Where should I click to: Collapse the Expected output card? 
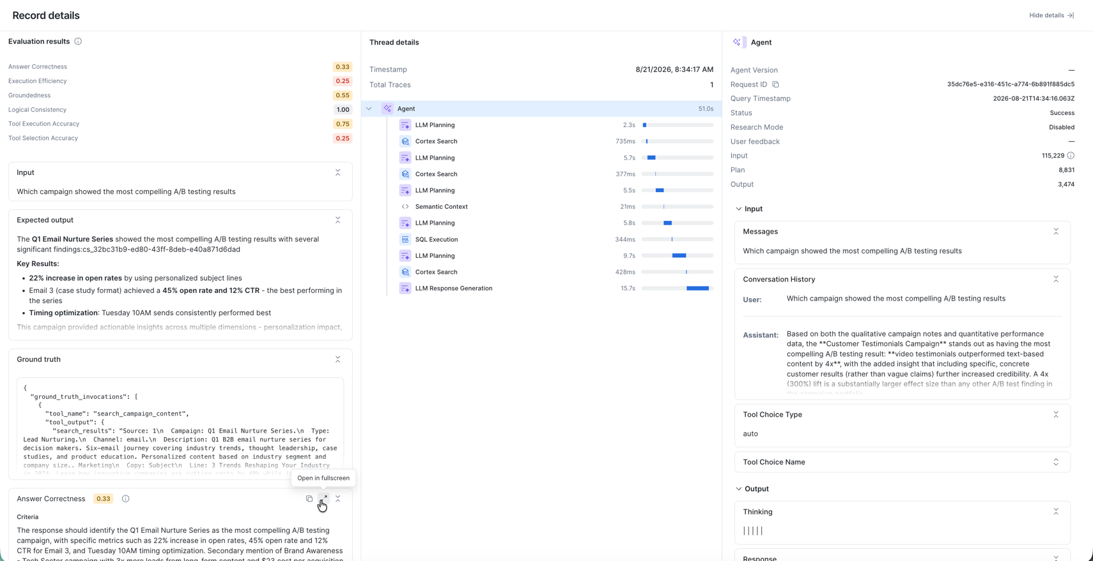pyautogui.click(x=338, y=220)
